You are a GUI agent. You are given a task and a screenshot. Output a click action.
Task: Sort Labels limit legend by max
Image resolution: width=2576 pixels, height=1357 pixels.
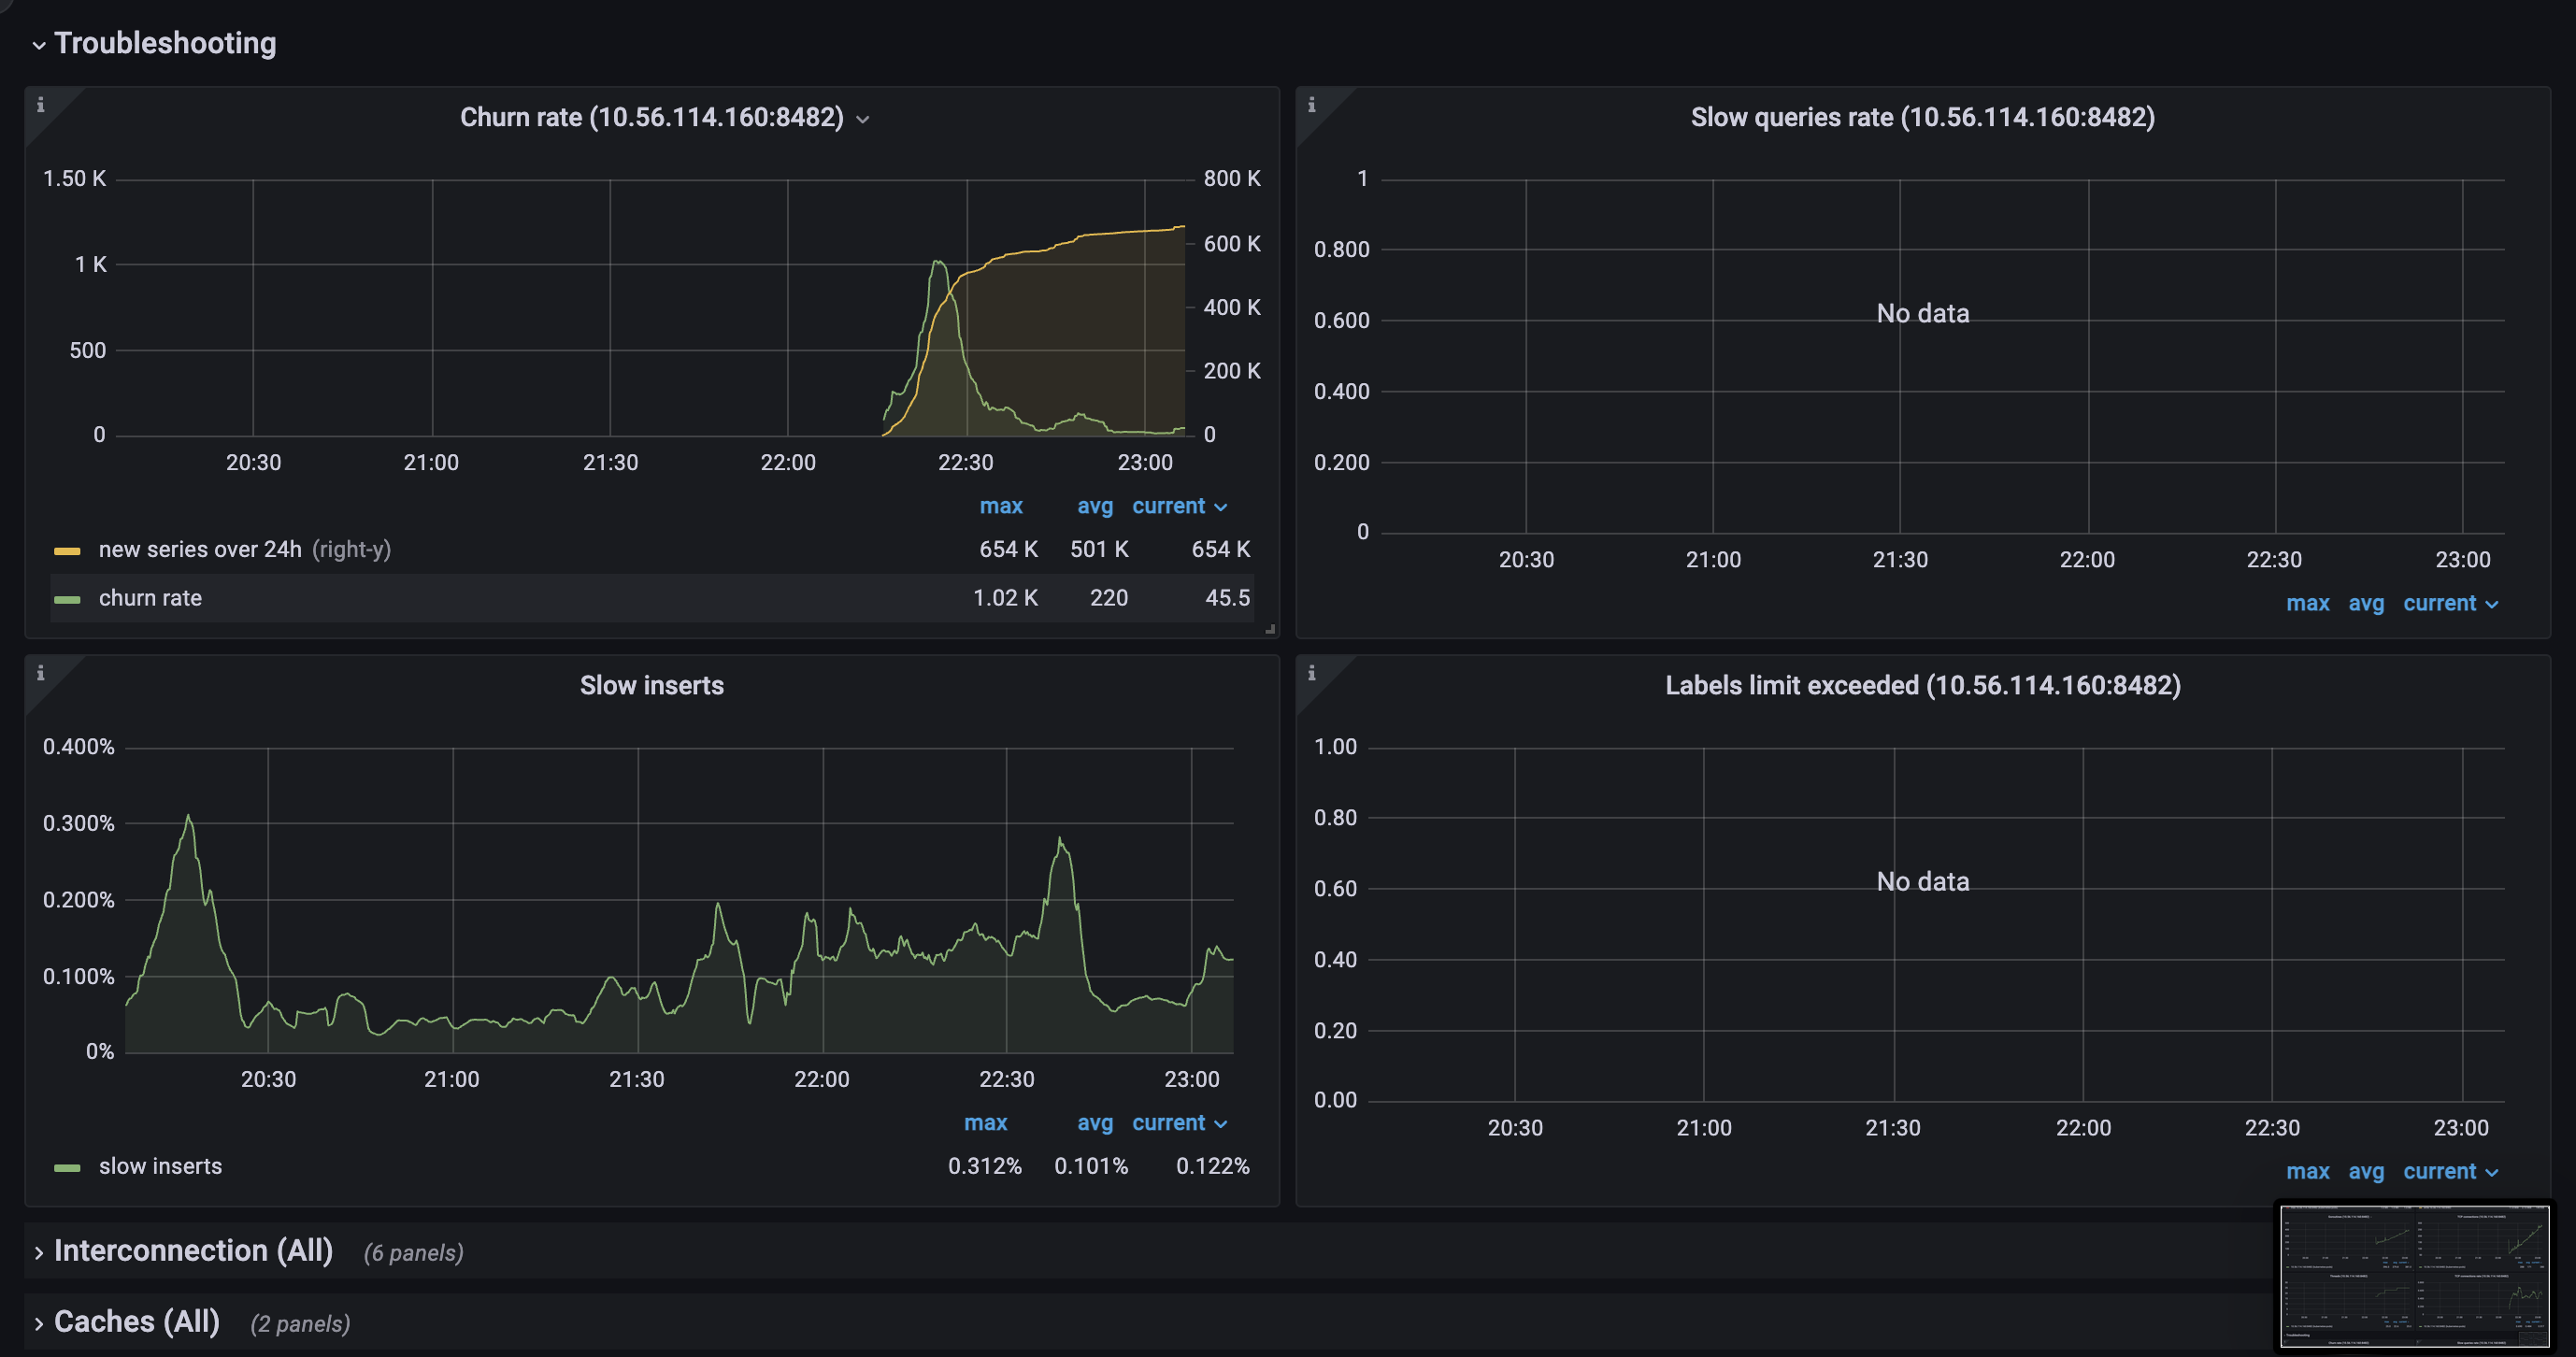(2307, 1171)
